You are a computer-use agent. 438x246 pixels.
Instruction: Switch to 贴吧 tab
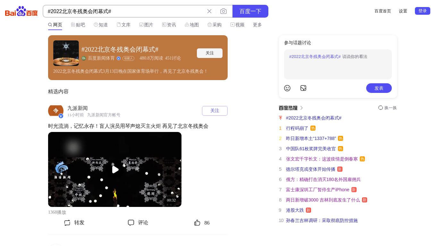78,25
